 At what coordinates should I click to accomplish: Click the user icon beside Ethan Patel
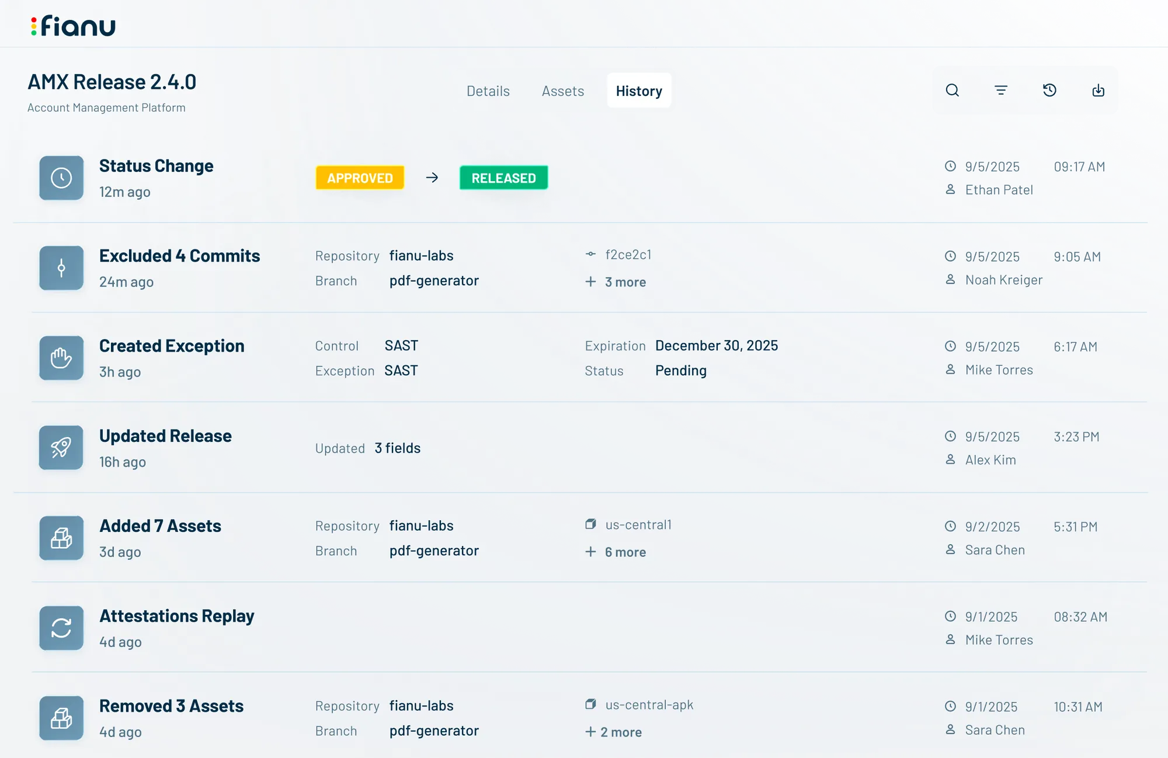(950, 189)
